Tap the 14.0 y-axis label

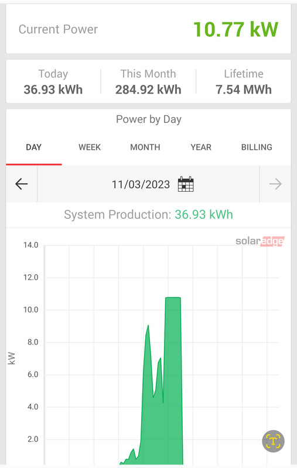pos(31,245)
